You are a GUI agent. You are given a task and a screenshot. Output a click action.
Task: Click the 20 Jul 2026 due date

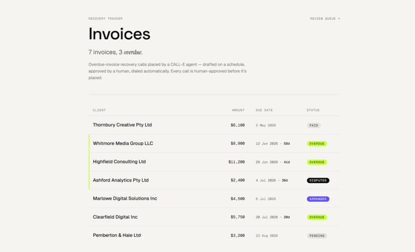click(x=267, y=217)
